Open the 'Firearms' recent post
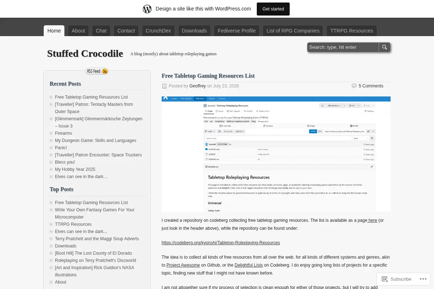Image resolution: width=434 pixels, height=289 pixels. pos(63,133)
